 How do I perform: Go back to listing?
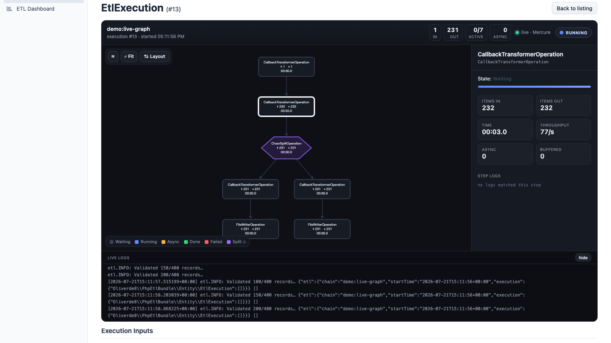click(574, 8)
